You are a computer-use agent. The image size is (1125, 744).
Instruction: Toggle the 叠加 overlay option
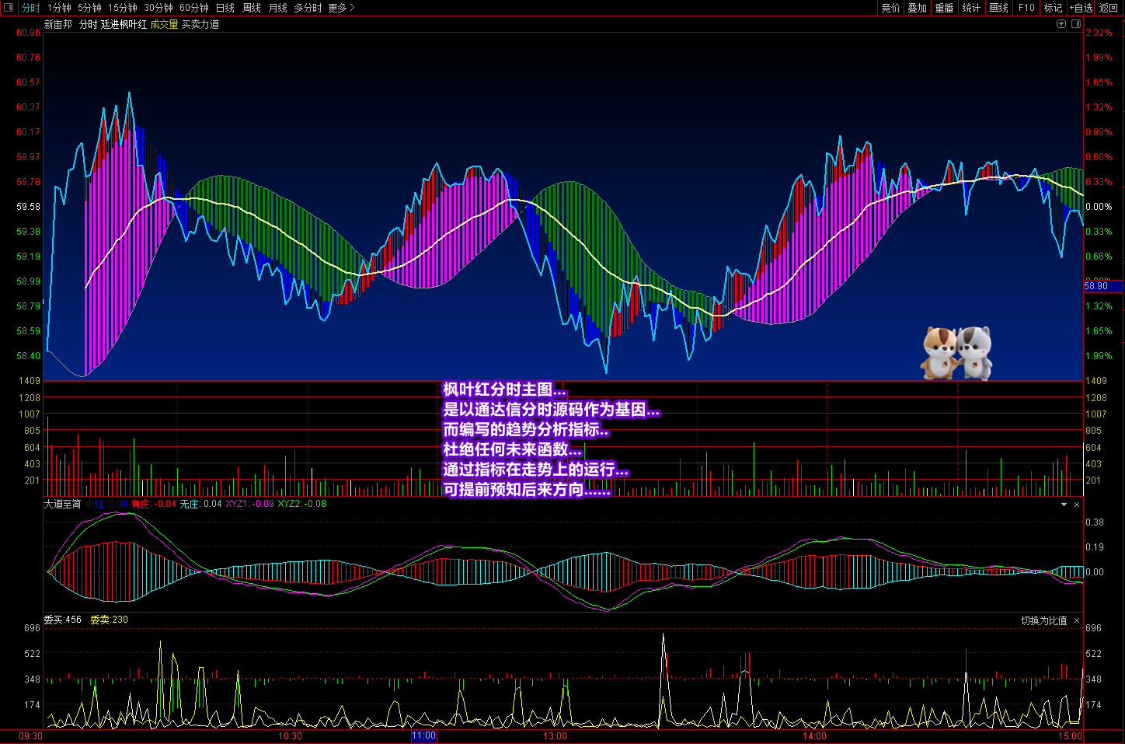918,8
